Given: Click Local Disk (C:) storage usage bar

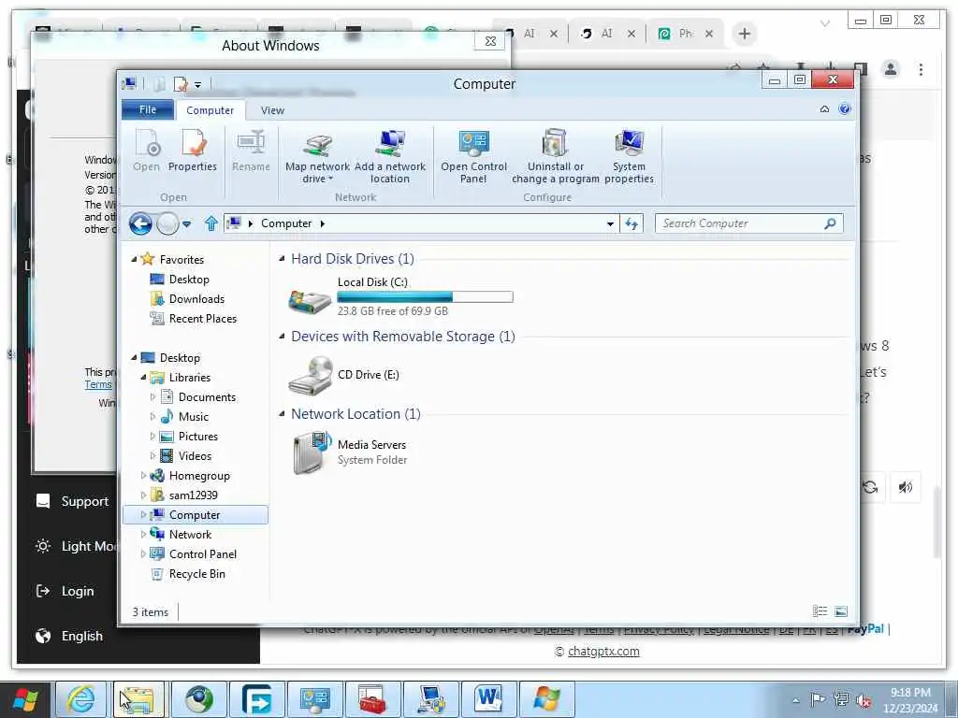Looking at the screenshot, I should [x=426, y=297].
